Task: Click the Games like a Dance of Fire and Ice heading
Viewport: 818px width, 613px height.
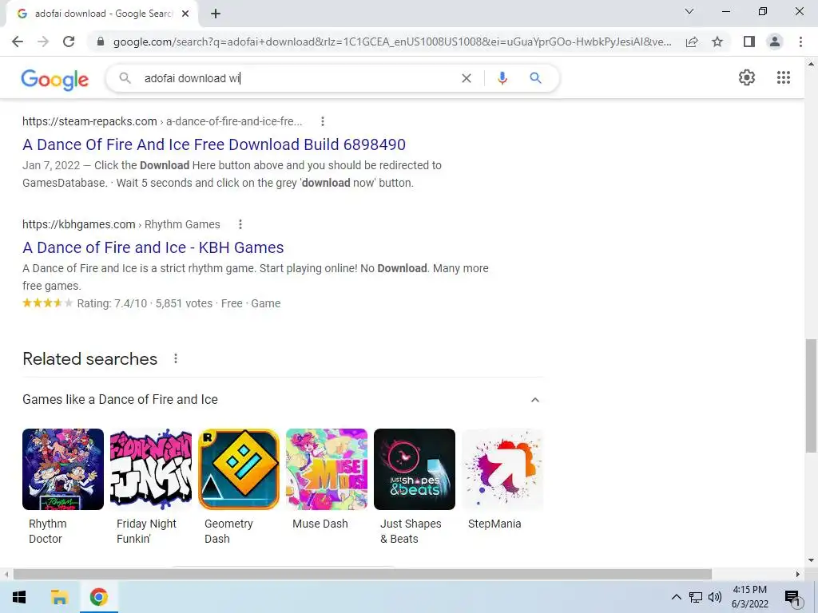Action: click(x=120, y=399)
